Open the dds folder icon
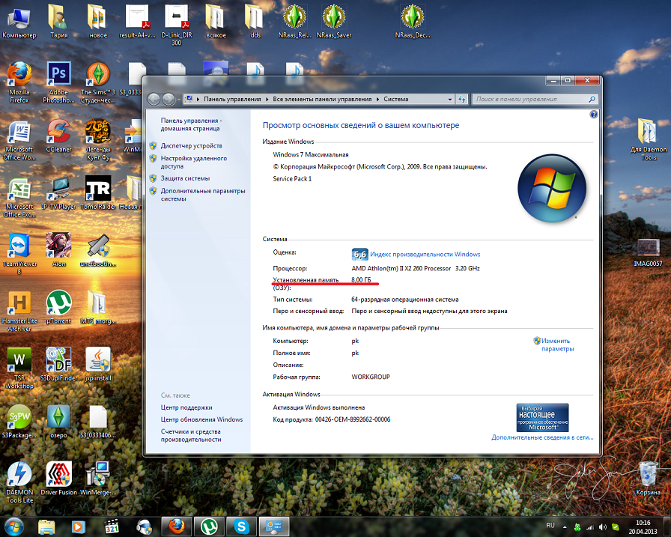 point(255,22)
